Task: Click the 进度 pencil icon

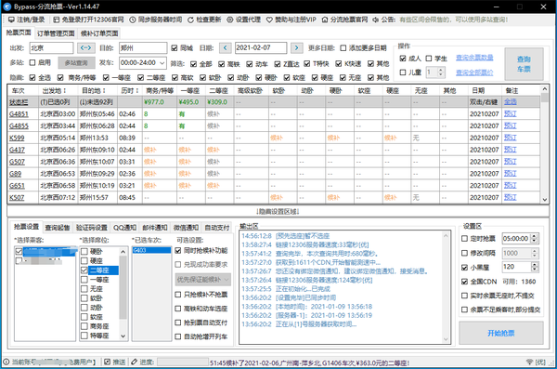Action: coord(134,362)
